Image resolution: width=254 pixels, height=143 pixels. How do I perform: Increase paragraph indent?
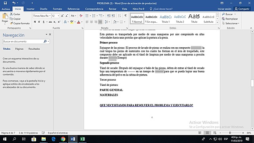[x=113, y=16]
